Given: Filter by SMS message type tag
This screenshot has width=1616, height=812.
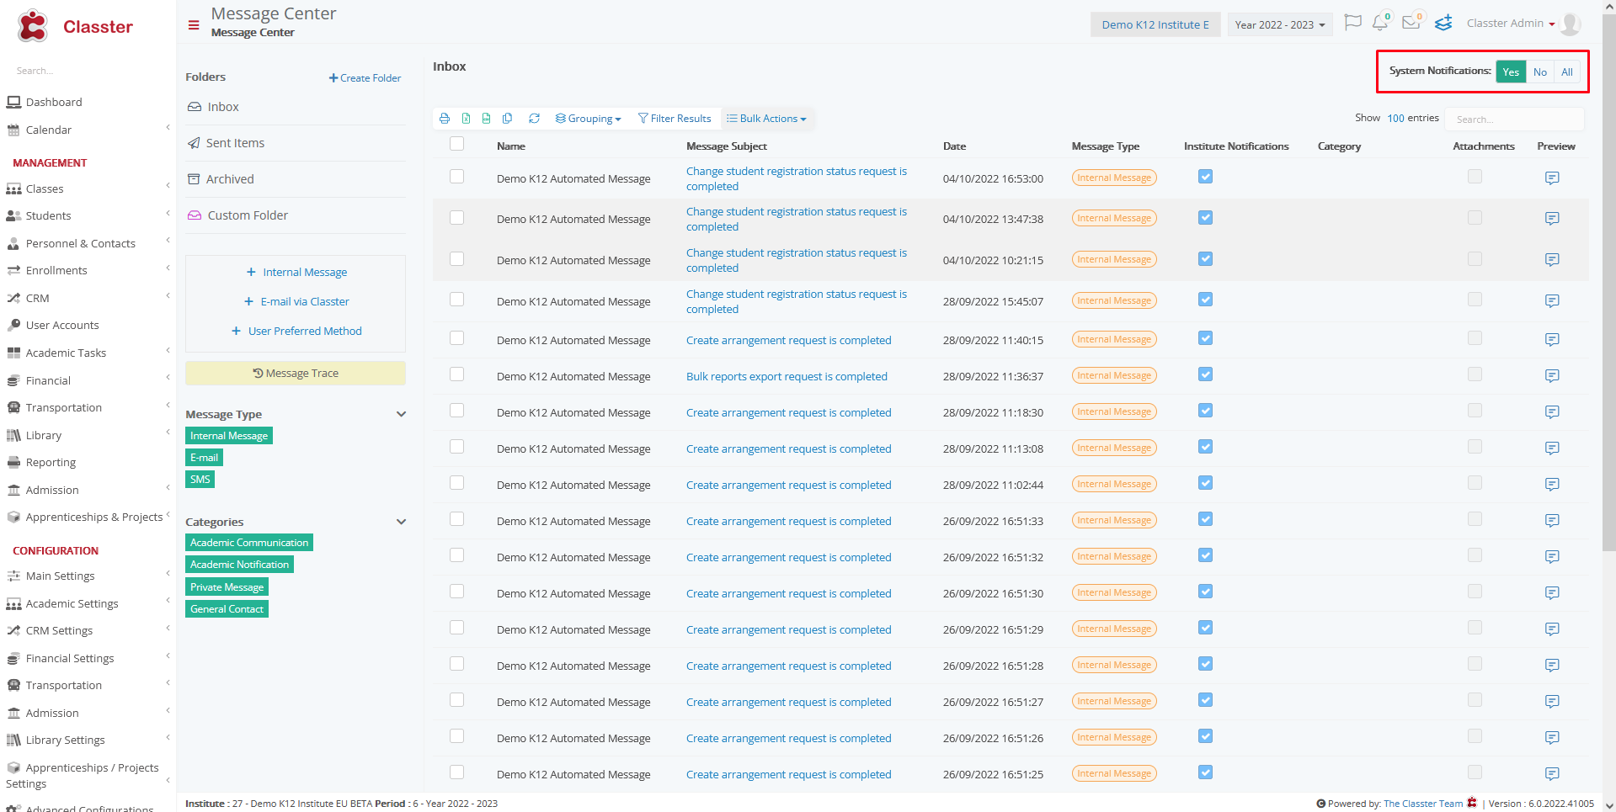Looking at the screenshot, I should coord(200,479).
